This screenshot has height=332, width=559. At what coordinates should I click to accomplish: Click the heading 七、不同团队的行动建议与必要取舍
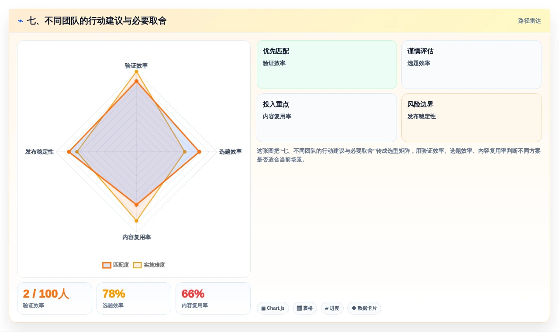pyautogui.click(x=97, y=21)
